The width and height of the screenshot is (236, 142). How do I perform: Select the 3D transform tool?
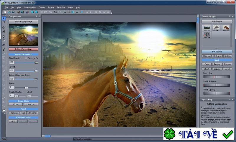pyautogui.click(x=4, y=27)
